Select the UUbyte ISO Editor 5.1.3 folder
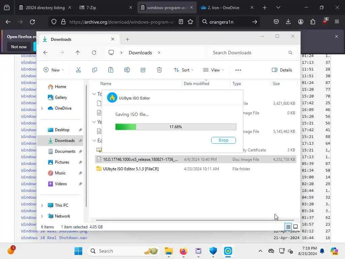The width and height of the screenshot is (345, 259). (x=131, y=169)
